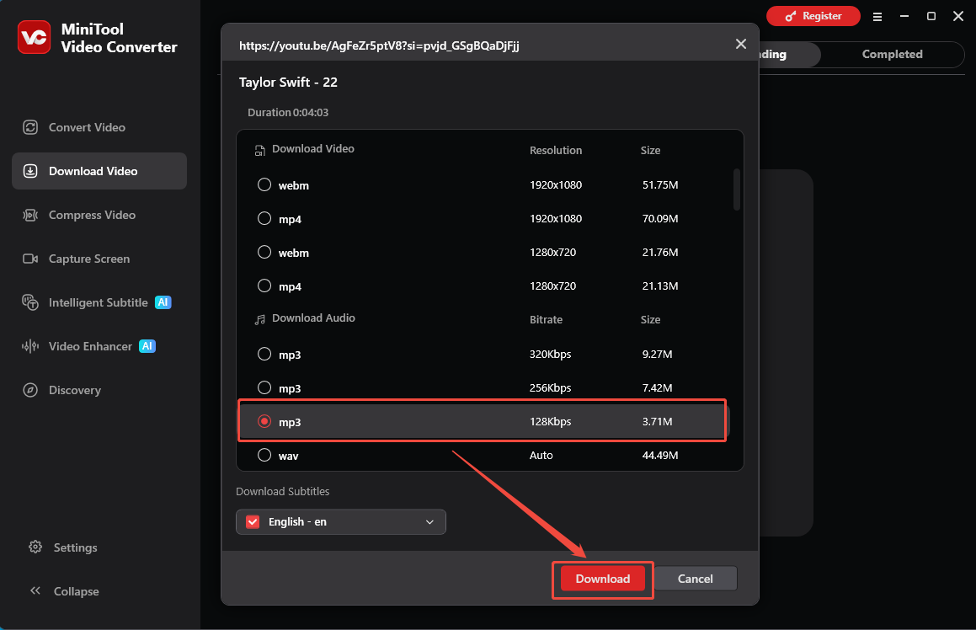The image size is (976, 630).
Task: Click the Duration 0:04:03 text
Action: coord(287,113)
